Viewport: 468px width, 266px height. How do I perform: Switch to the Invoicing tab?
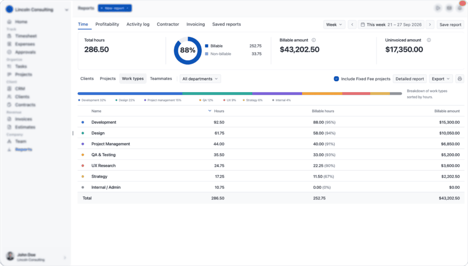(x=196, y=24)
